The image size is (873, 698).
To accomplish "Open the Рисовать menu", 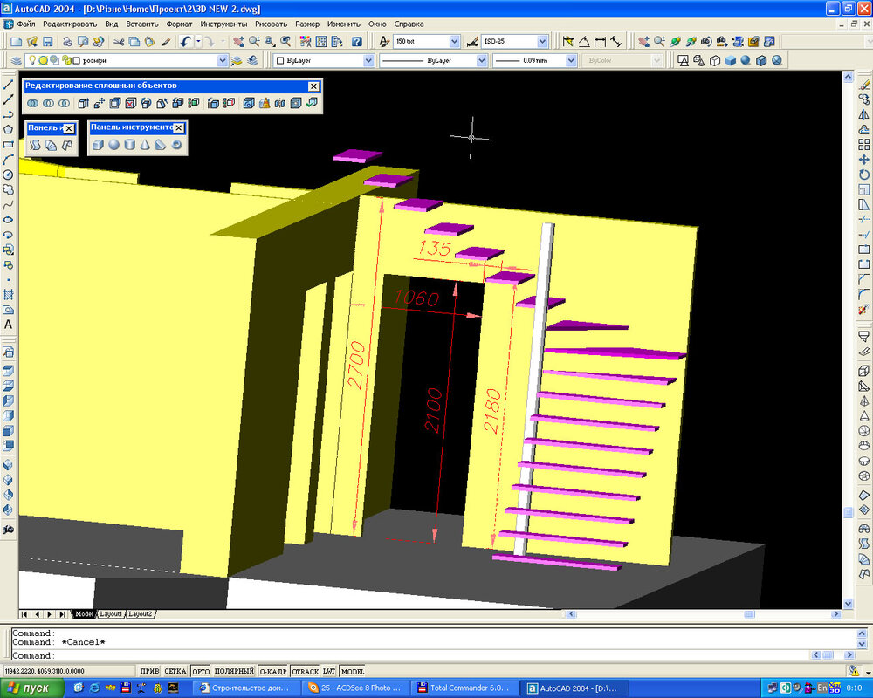I will (x=271, y=24).
